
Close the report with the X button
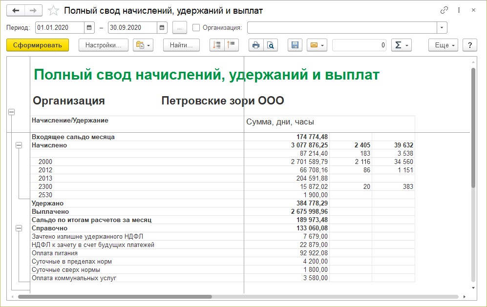tap(473, 10)
